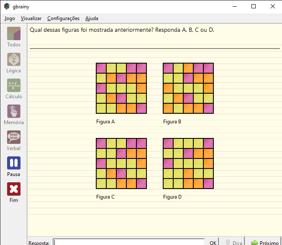Click the gbrainy title bar app icon

coord(7,6)
